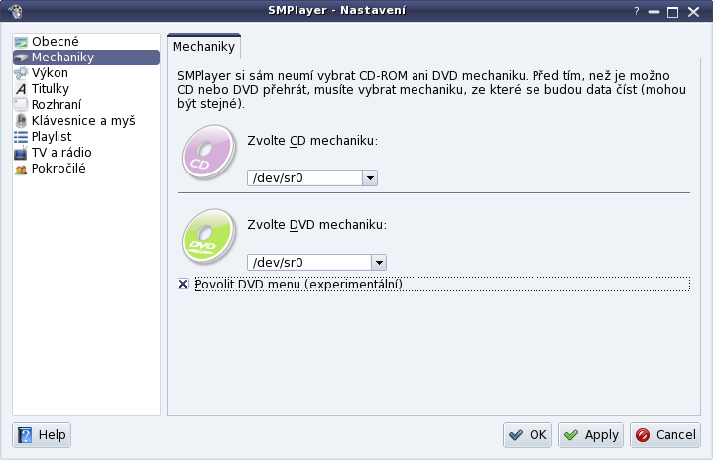
Task: Click the TV a rádio icon
Action: (x=21, y=153)
